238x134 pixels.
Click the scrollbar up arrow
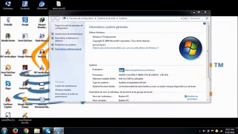click(208, 23)
